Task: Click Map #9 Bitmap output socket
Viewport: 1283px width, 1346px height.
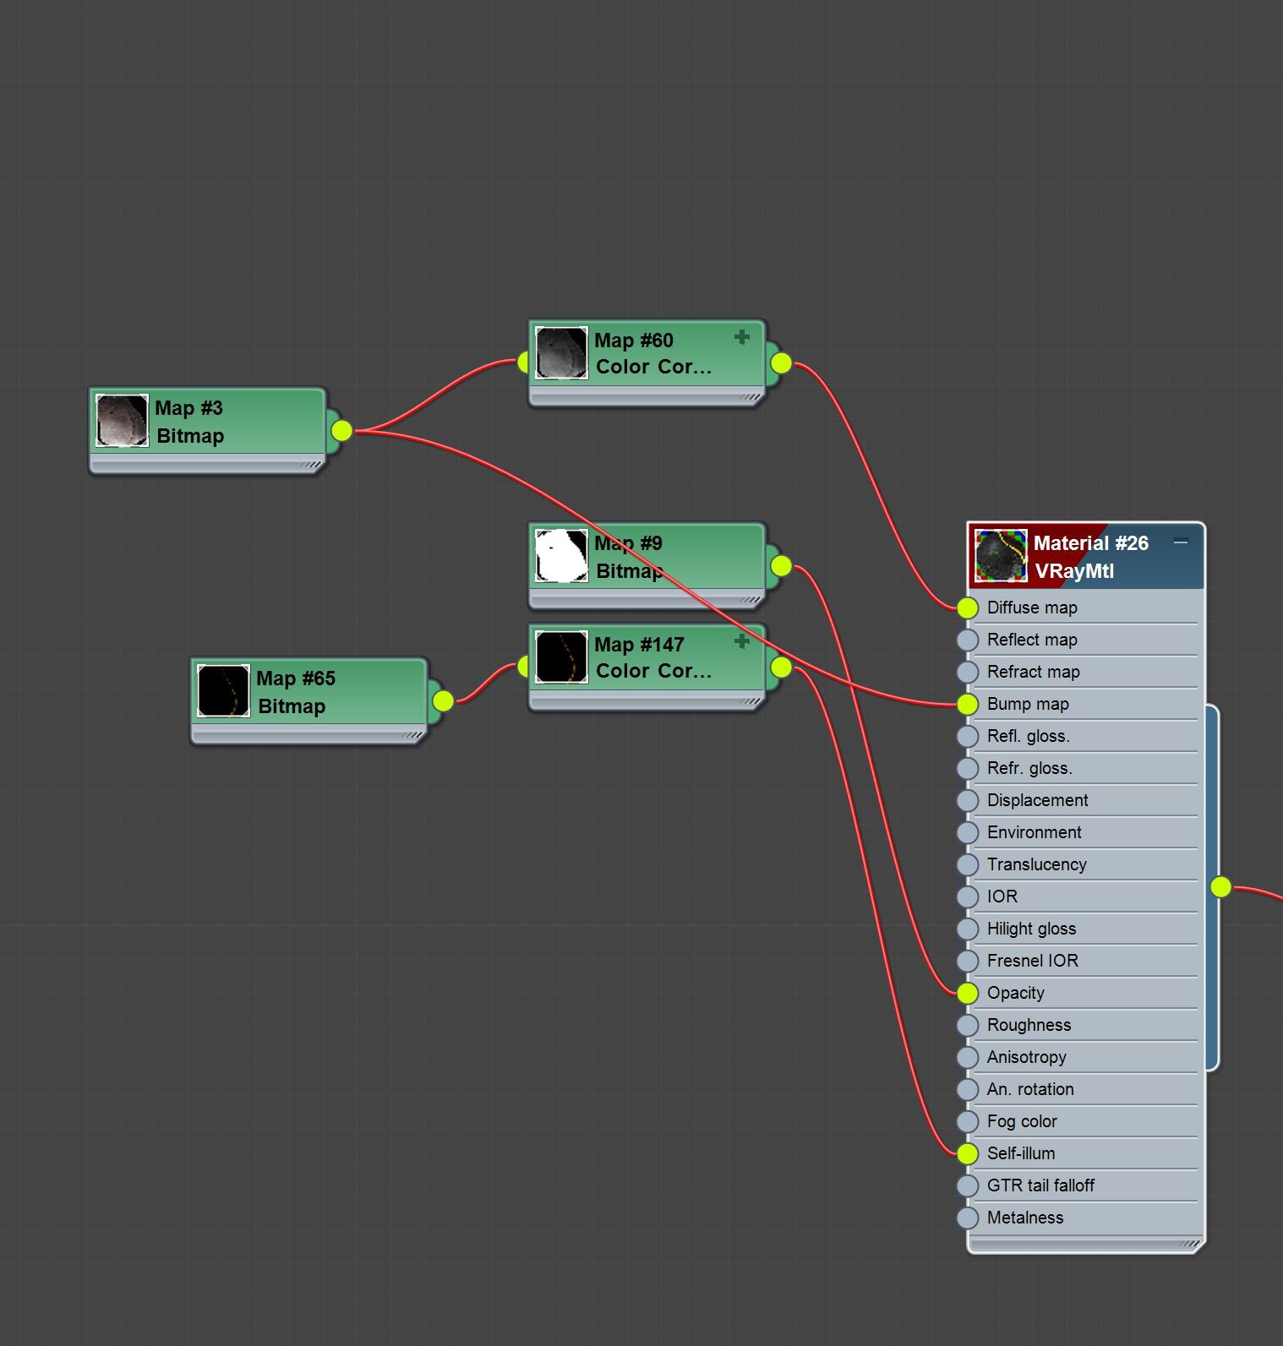Action: (x=781, y=566)
